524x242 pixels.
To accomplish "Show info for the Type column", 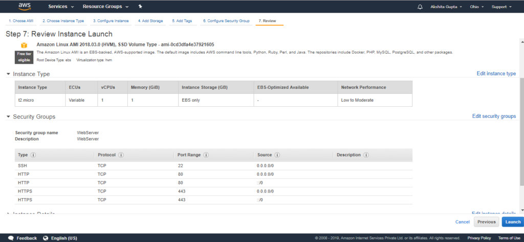I will click(x=33, y=155).
